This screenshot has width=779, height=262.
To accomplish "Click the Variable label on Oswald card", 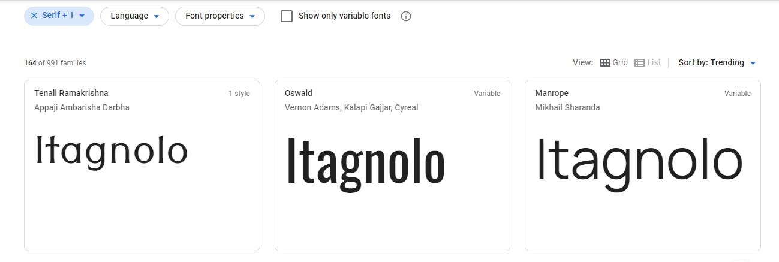I will [x=487, y=94].
